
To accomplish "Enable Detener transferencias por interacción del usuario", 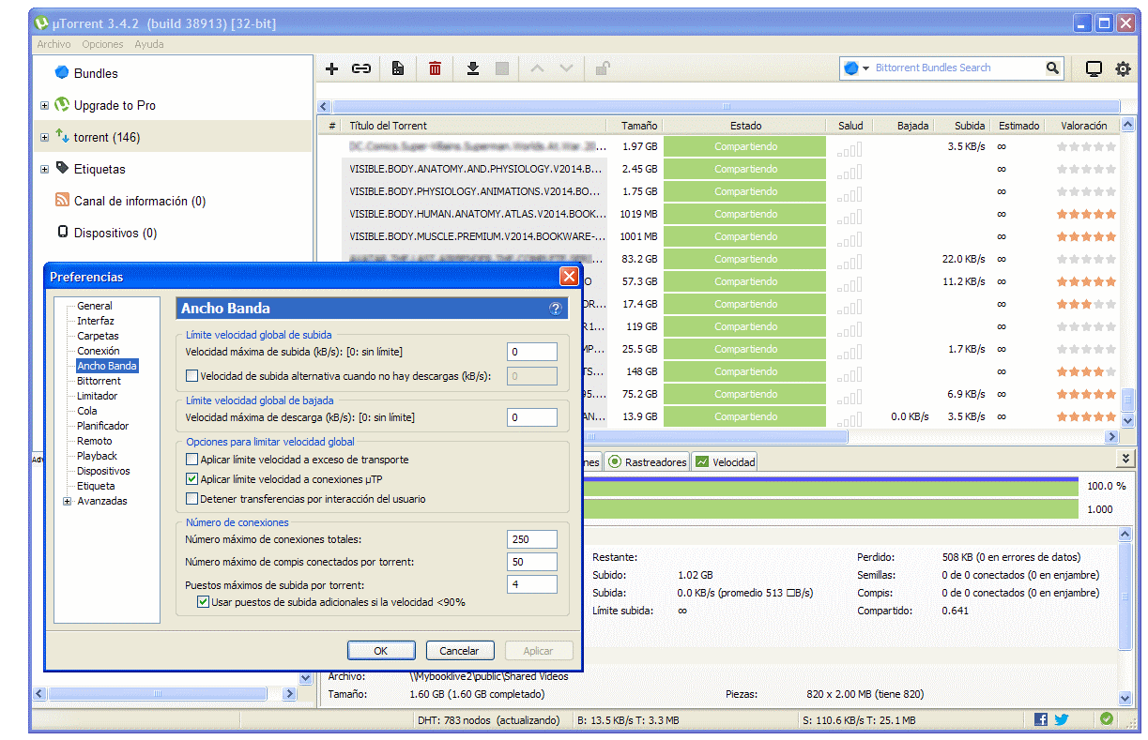I will (192, 499).
